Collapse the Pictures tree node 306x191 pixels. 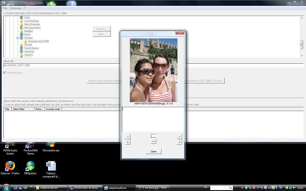[18, 38]
